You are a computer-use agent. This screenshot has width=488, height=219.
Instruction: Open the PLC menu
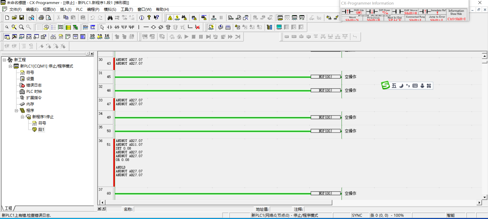(79, 9)
